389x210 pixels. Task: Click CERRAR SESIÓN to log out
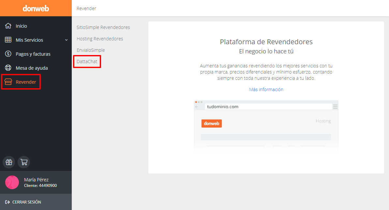27,202
